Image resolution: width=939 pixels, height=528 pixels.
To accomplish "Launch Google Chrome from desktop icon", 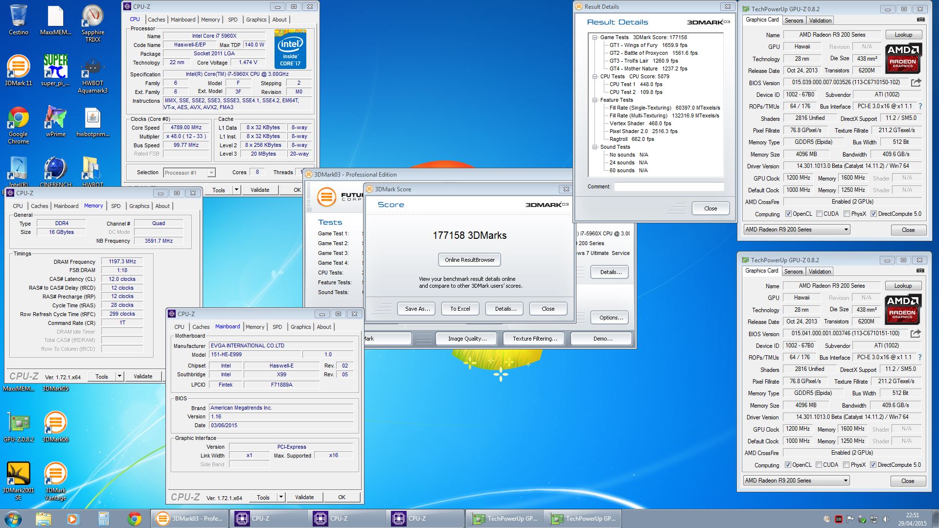I will tap(18, 125).
